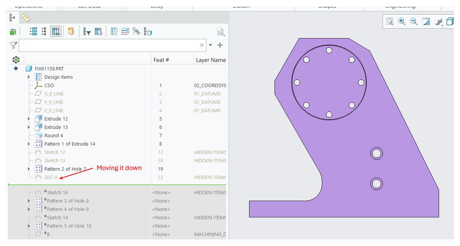Screen dimensions: 460x246
Task: Clear the filter with the X button
Action: (x=201, y=45)
